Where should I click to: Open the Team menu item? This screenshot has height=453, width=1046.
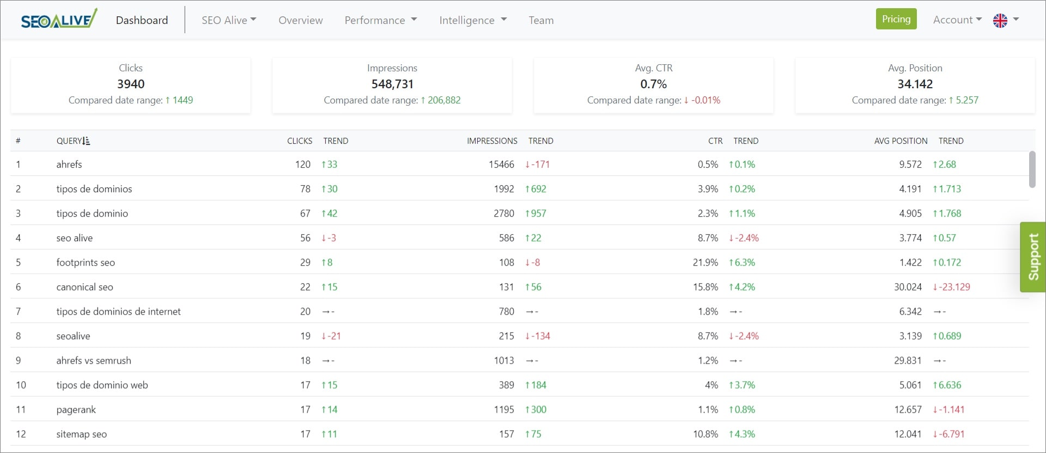tap(541, 20)
